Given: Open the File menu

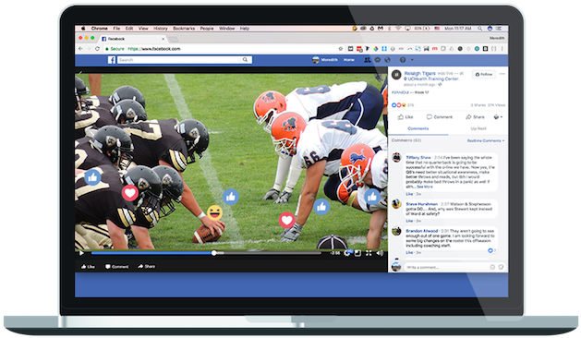Looking at the screenshot, I should pyautogui.click(x=116, y=28).
